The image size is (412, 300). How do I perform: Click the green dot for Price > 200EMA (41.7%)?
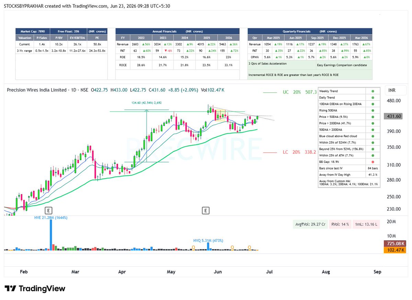click(373, 123)
